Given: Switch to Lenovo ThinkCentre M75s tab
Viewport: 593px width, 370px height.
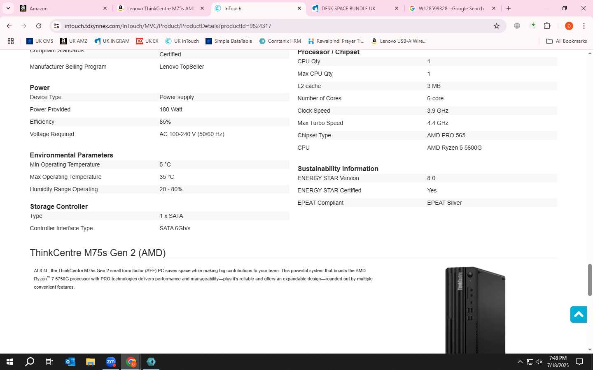Looking at the screenshot, I should 161,8.
